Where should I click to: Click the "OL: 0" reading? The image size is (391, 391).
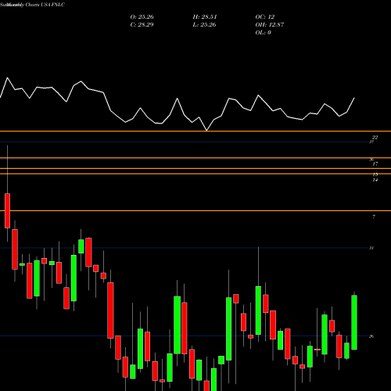pyautogui.click(x=264, y=33)
